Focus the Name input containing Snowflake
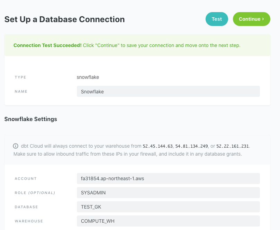This screenshot has height=230, width=280. 168,92
